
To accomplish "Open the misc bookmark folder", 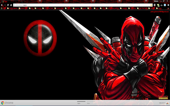I will click(96, 8).
